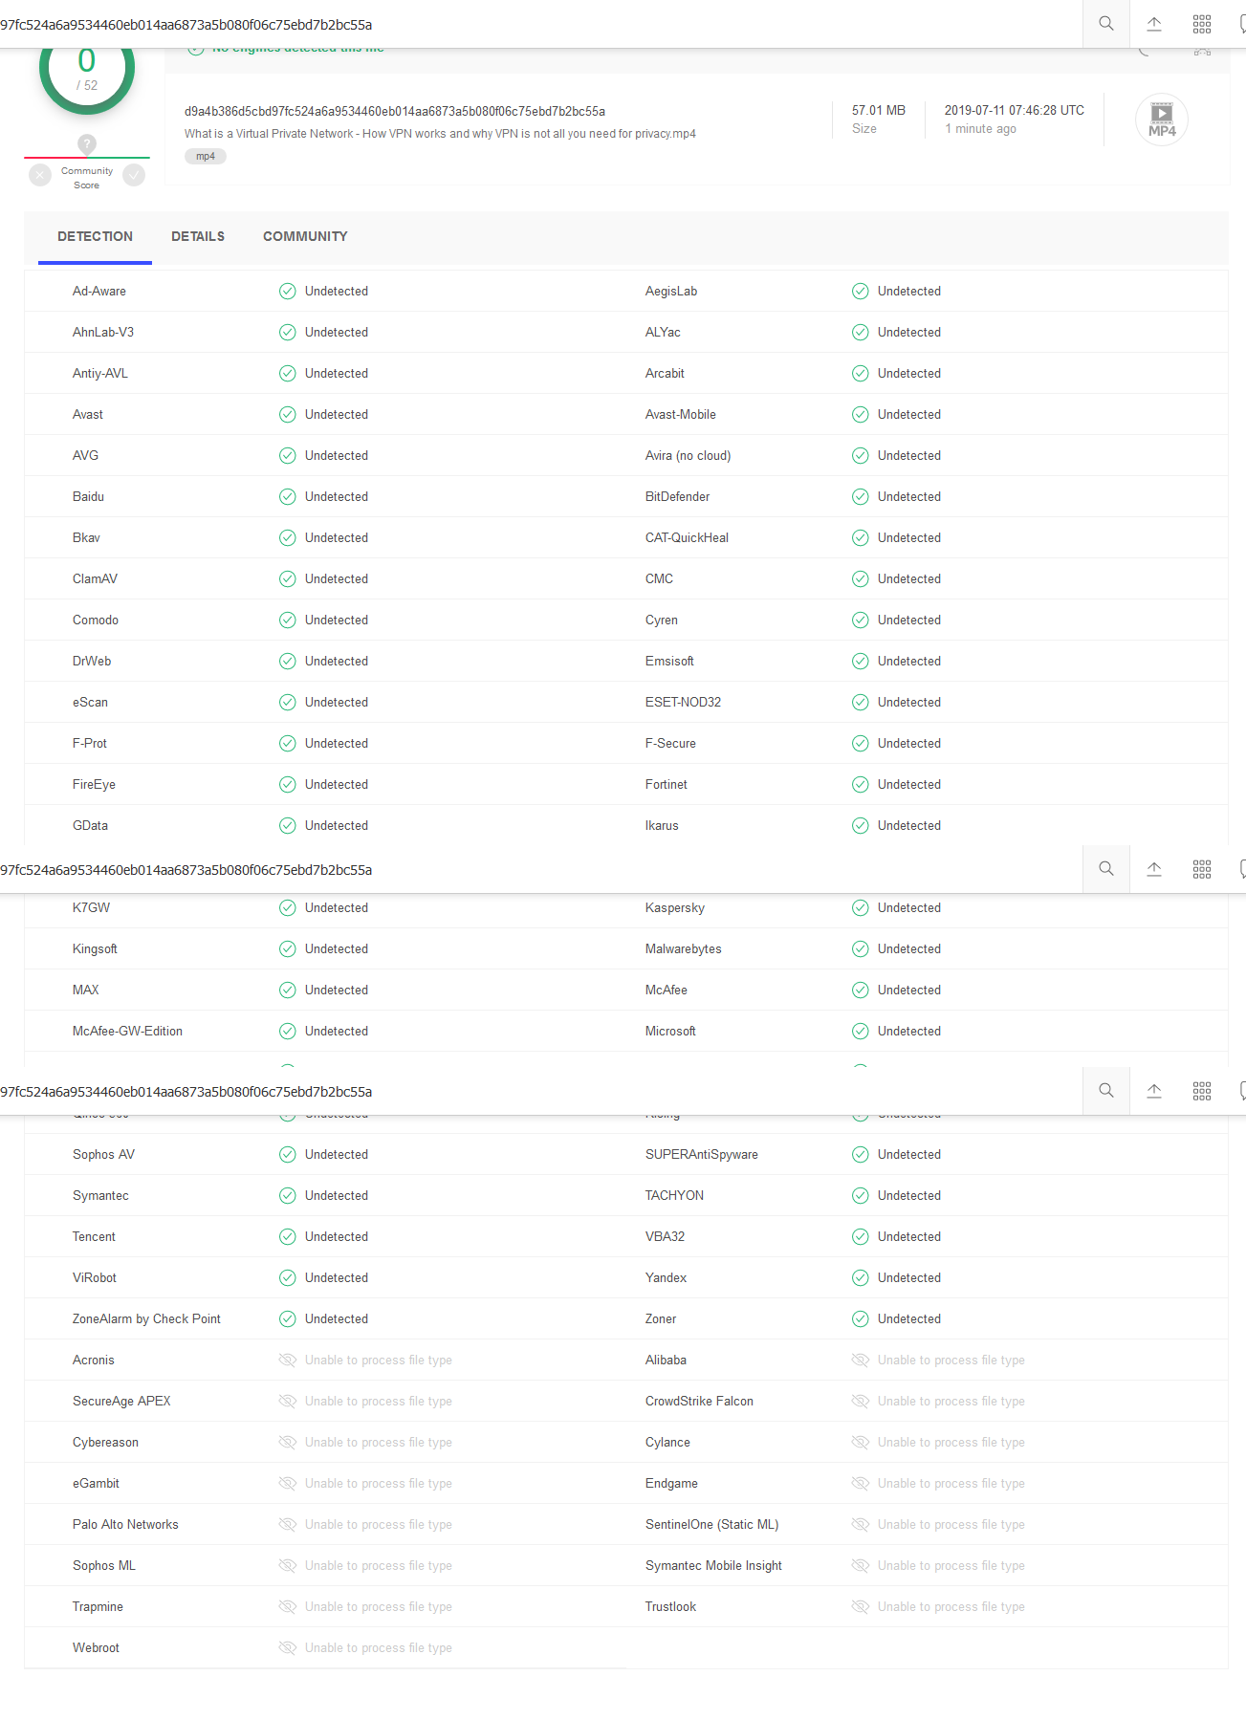Click the Kingsoft engine name
This screenshot has height=1720, width=1246.
(95, 949)
